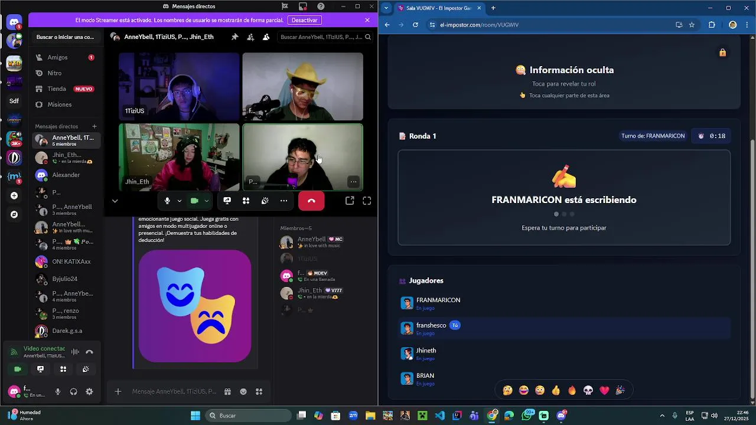Reveal hidden role in Información oculta area
The width and height of the screenshot is (756, 425).
(x=564, y=80)
